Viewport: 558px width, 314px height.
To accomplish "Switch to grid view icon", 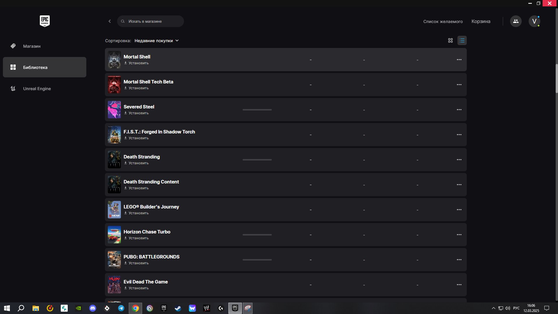I will coord(450,41).
